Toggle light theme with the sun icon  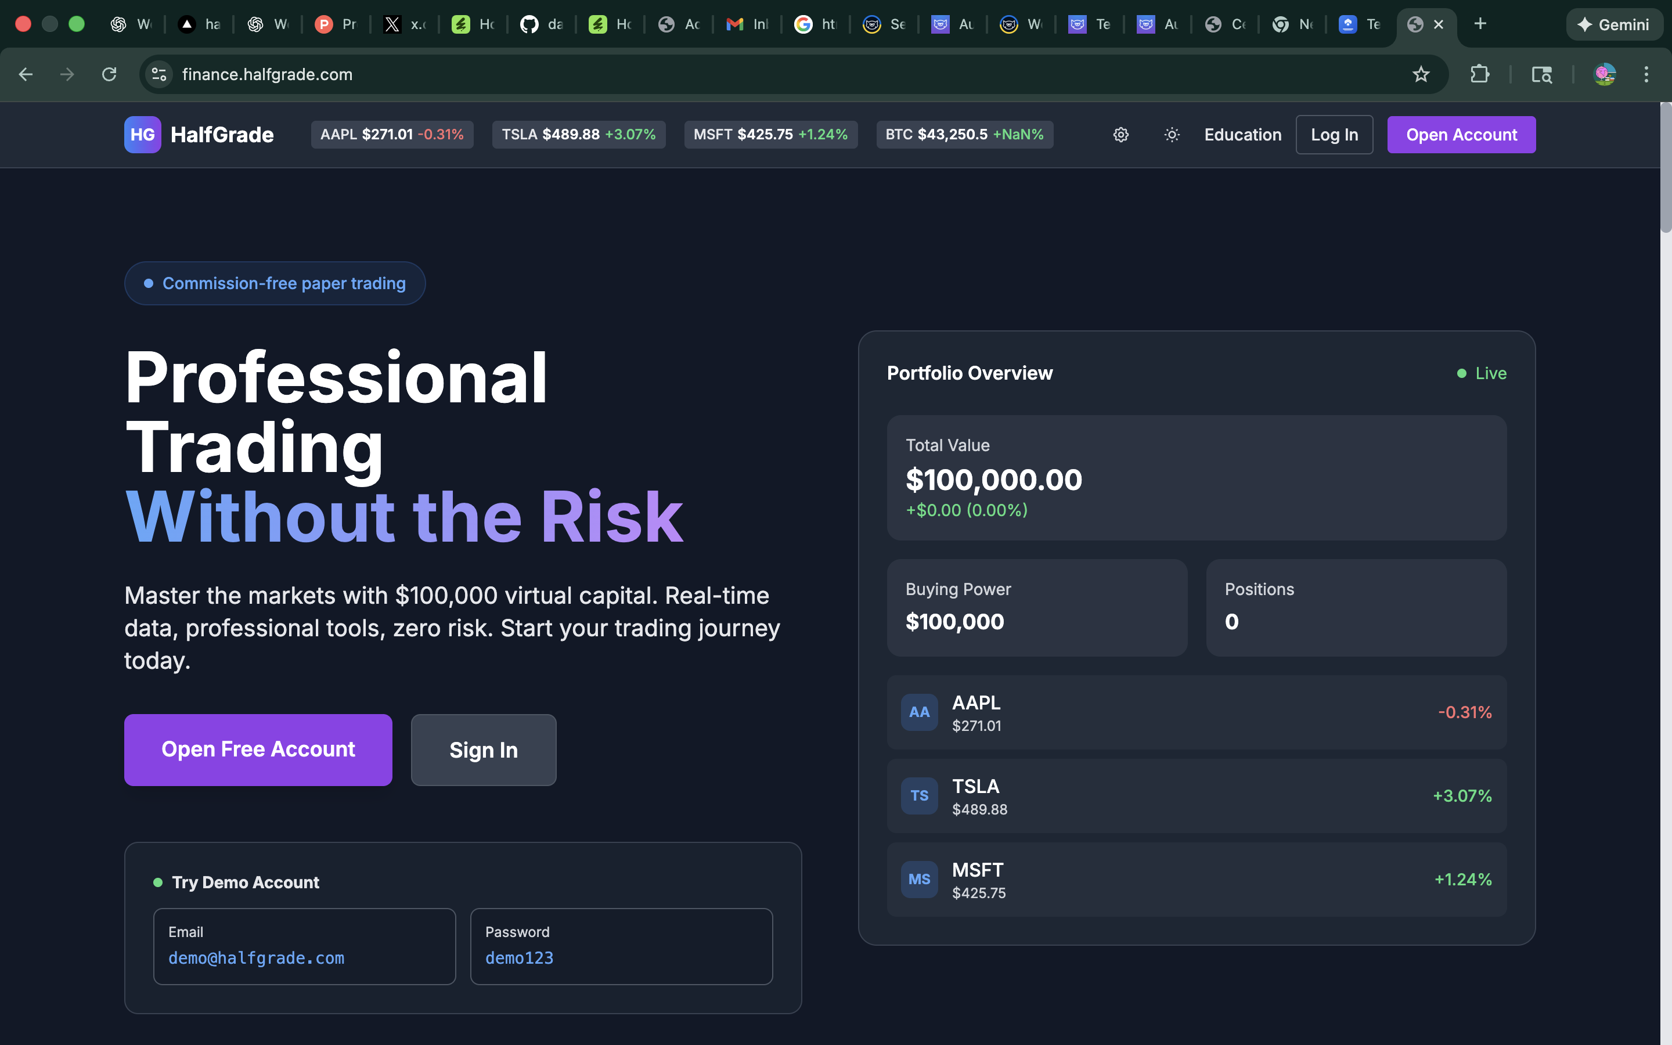pyautogui.click(x=1171, y=135)
